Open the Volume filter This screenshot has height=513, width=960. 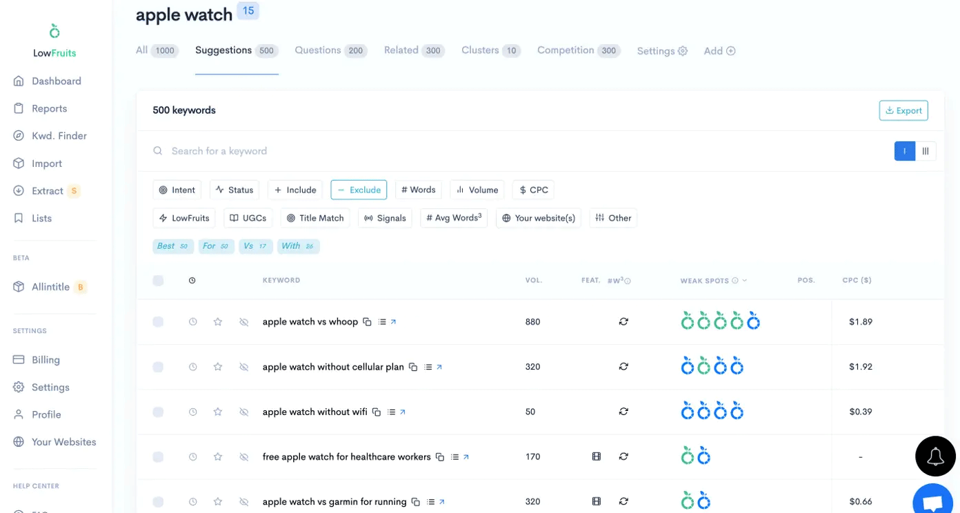477,190
